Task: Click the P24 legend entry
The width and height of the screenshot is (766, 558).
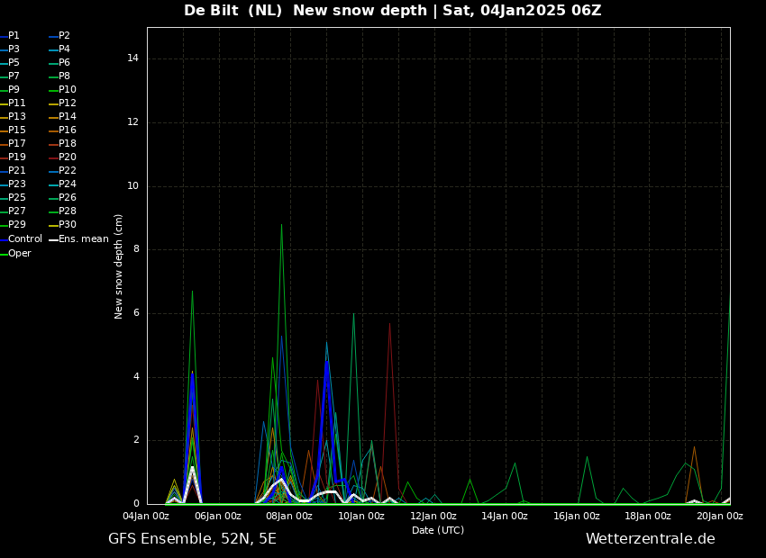Action: (x=68, y=184)
